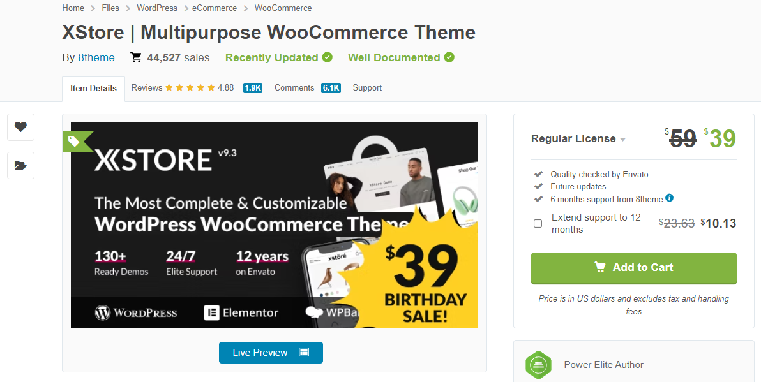This screenshot has width=761, height=382.
Task: Click the info icon beside 6 months support
Action: click(669, 198)
